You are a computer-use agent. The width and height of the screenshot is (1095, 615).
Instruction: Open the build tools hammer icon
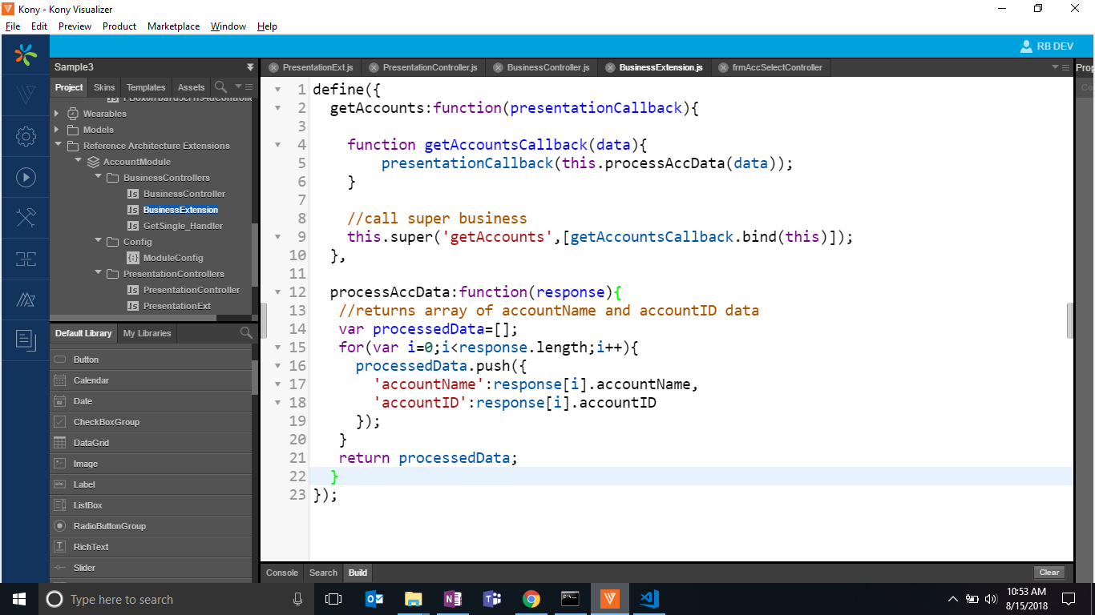point(26,218)
